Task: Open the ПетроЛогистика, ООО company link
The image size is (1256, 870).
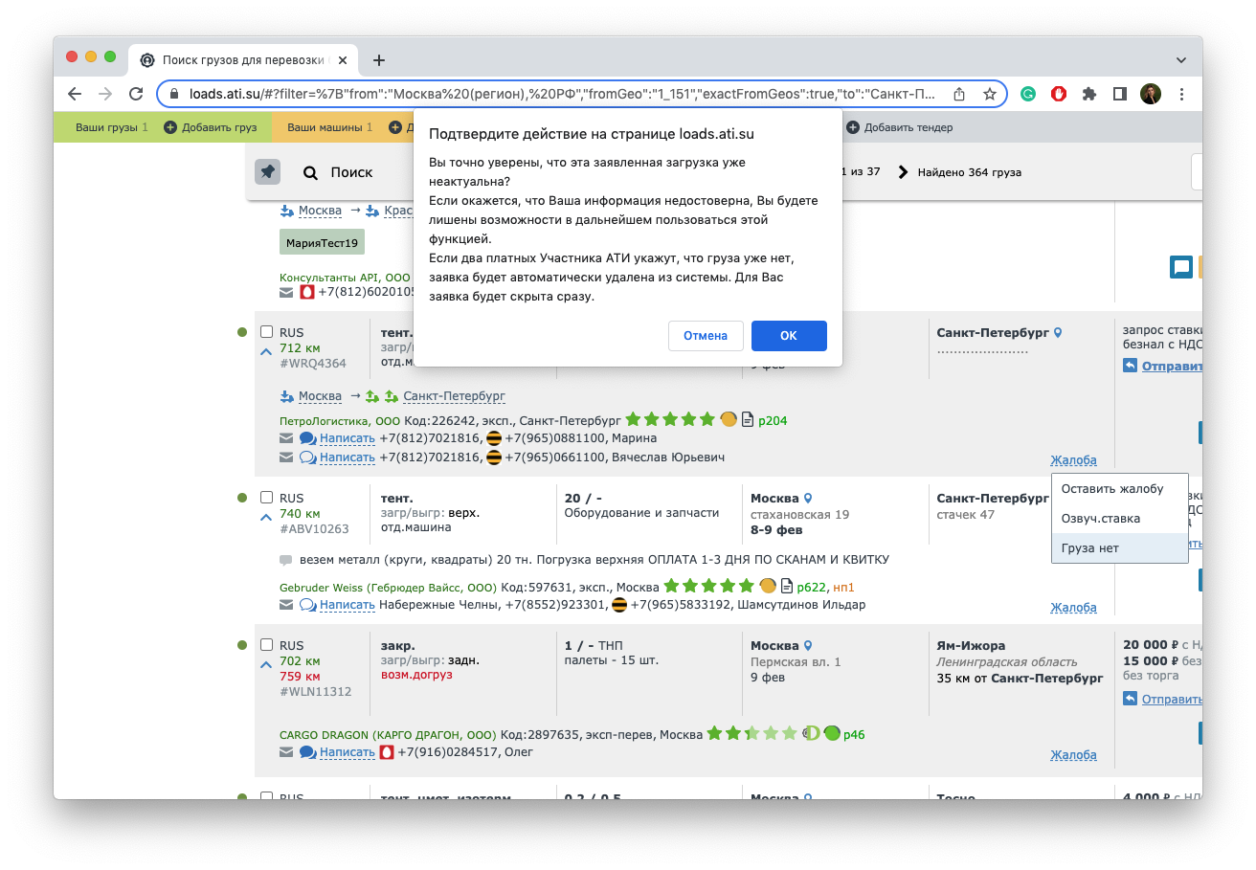Action: point(340,421)
